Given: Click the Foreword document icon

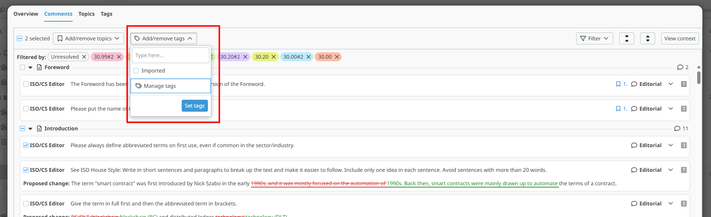Looking at the screenshot, I should coord(39,67).
